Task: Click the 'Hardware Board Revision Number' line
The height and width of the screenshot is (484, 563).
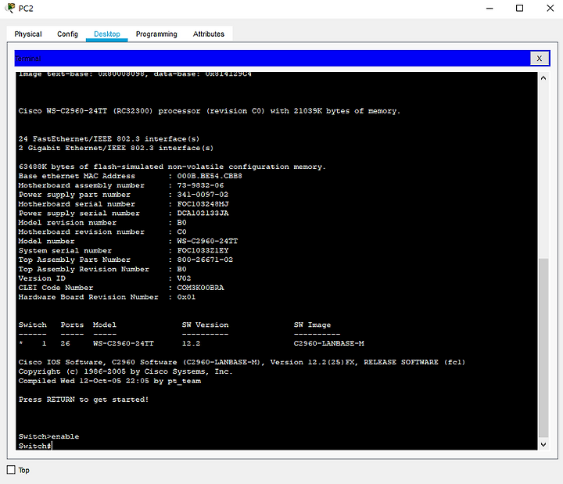Action: click(x=106, y=297)
